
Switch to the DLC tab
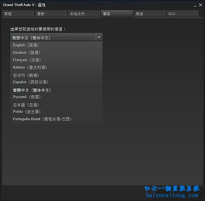(182, 14)
